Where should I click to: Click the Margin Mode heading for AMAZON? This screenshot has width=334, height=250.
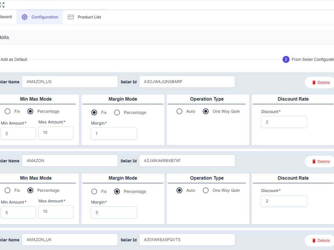pyautogui.click(x=123, y=178)
